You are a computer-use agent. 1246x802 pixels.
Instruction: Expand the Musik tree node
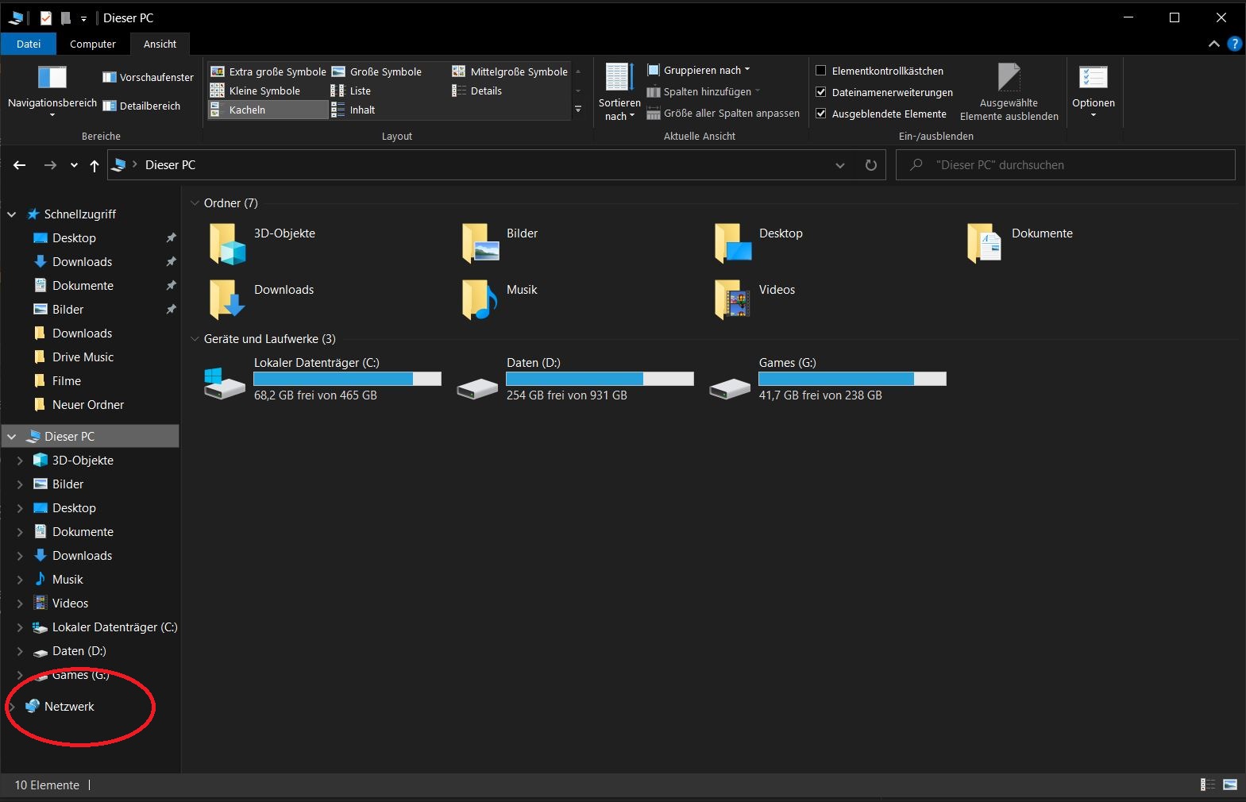tap(20, 580)
